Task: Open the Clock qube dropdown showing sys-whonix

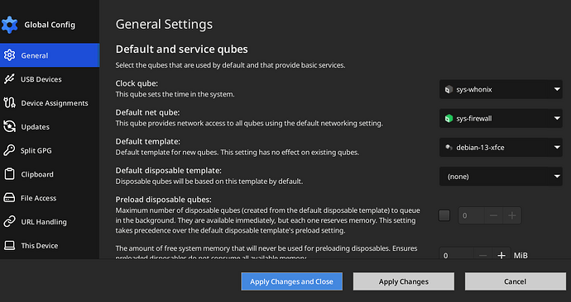Action: [501, 89]
